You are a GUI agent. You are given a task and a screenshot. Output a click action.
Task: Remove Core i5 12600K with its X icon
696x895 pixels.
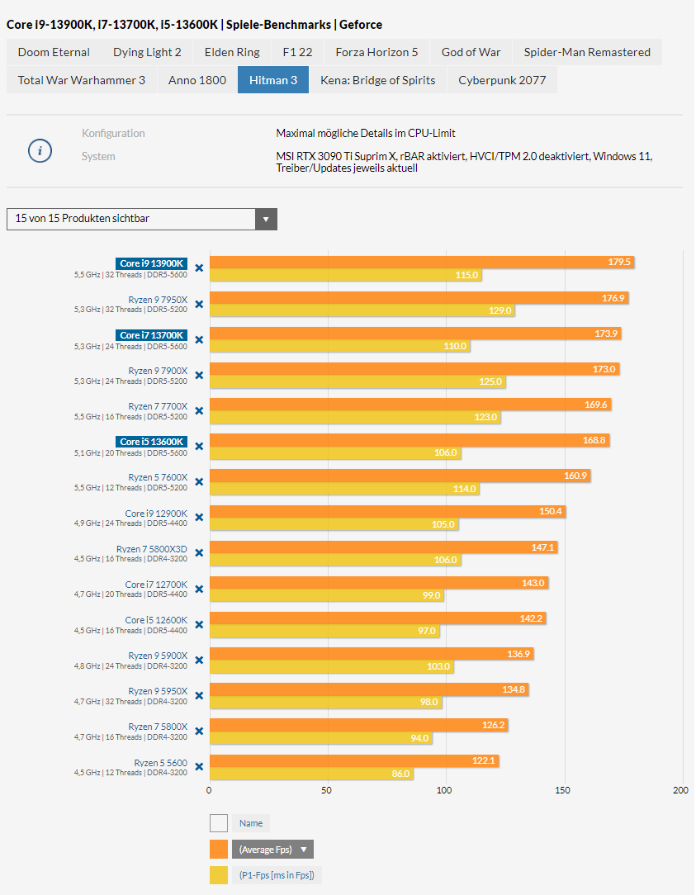click(x=199, y=624)
